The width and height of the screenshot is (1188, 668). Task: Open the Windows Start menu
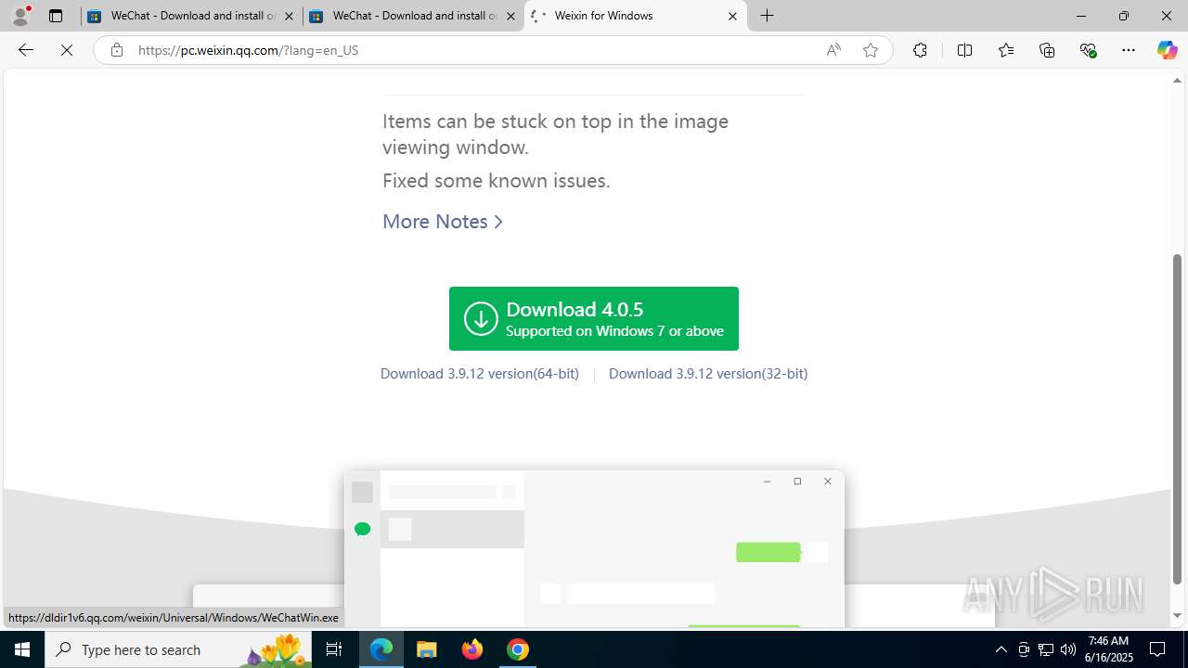pyautogui.click(x=22, y=649)
